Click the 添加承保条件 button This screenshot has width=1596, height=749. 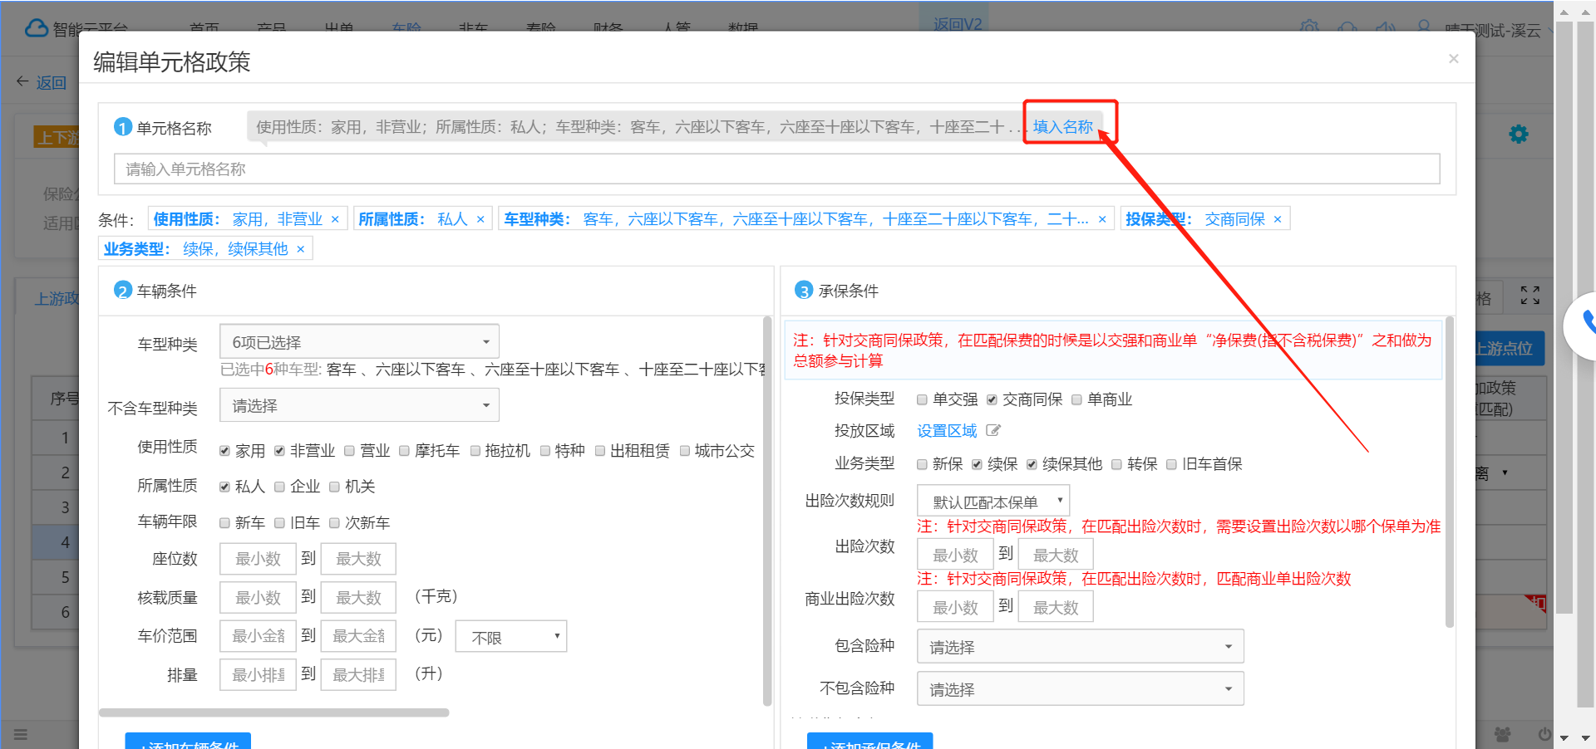[x=870, y=742]
